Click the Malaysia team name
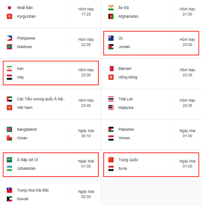 (x=125, y=108)
